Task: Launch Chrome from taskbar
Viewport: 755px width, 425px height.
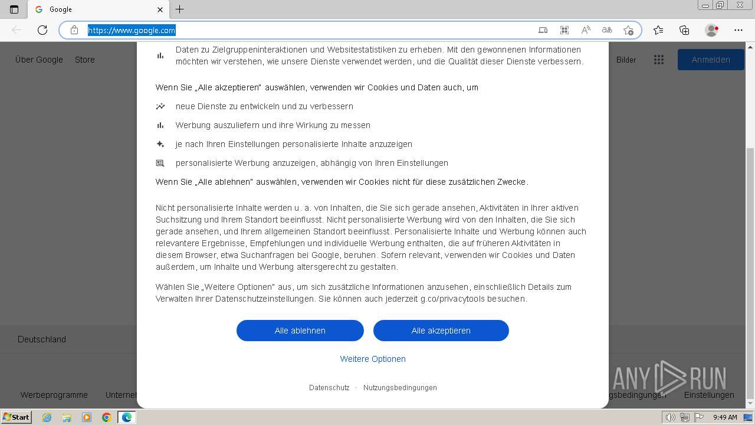Action: (107, 417)
